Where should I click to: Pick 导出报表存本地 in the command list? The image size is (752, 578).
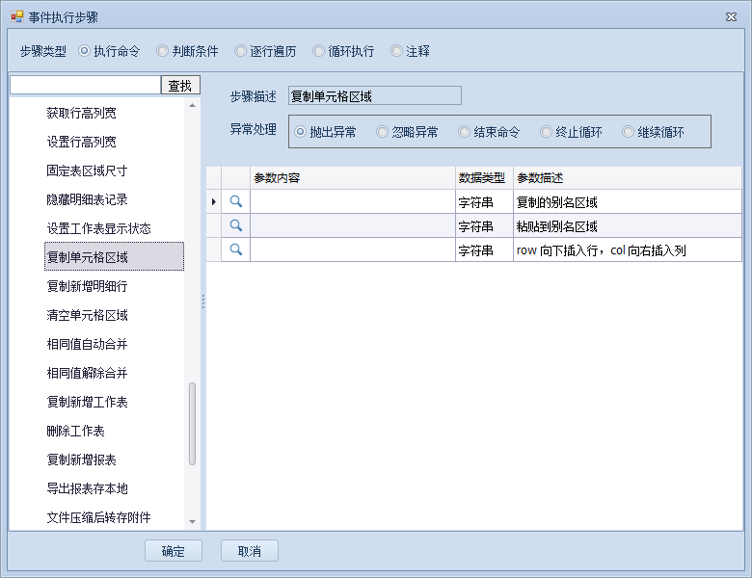point(88,488)
